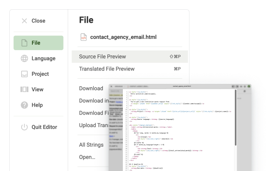Click the Close X icon
Image resolution: width=268 pixels, height=171 pixels.
pos(24,21)
